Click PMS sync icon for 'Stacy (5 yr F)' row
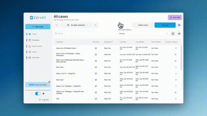This screenshot has height=116, width=207. pyautogui.click(x=96, y=74)
